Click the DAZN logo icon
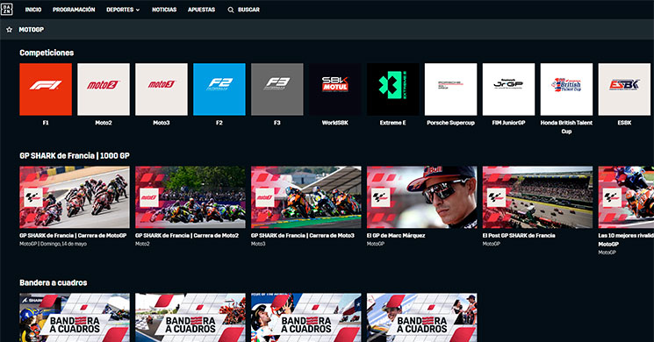The width and height of the screenshot is (654, 342). point(7,9)
